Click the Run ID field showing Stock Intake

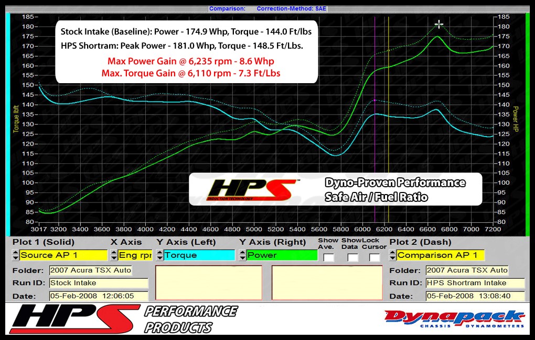[99, 283]
